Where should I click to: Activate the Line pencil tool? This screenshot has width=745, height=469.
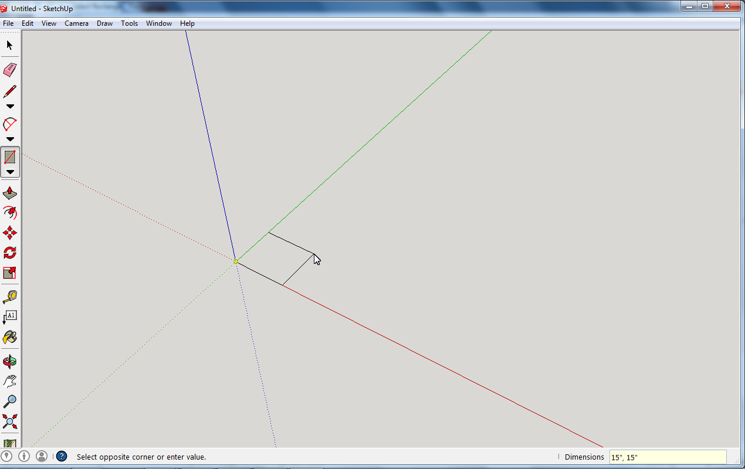(x=10, y=91)
